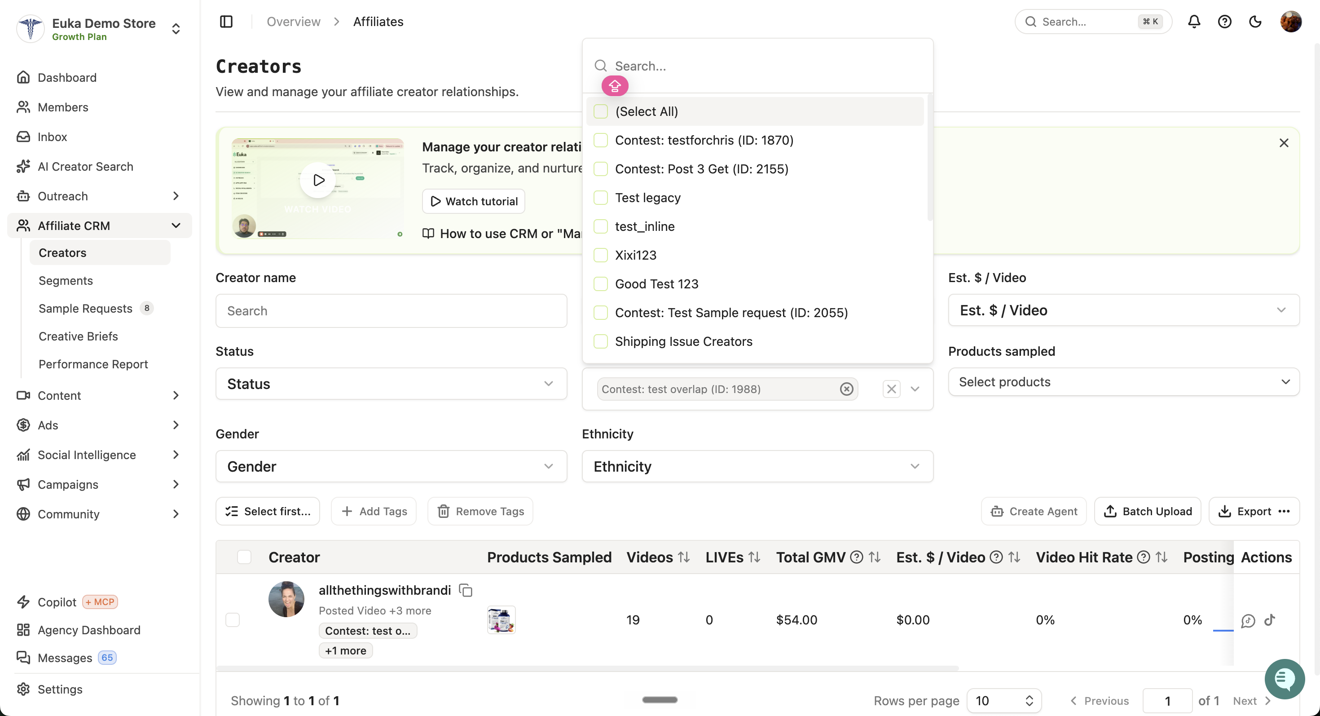Click the table horizontal scrollbar
The image size is (1320, 716).
point(587,668)
